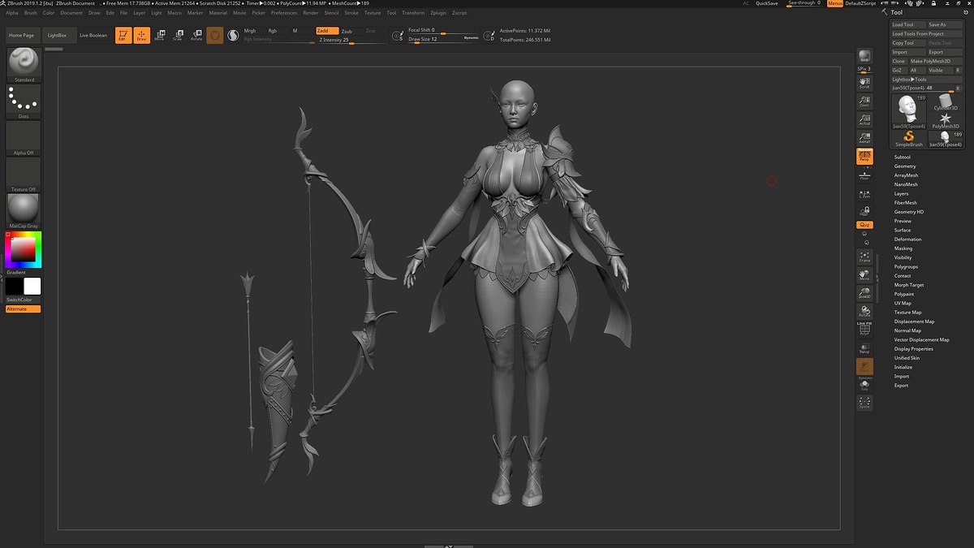Screen dimensions: 974x548
Task: Enable Zadd mode
Action: [x=328, y=30]
